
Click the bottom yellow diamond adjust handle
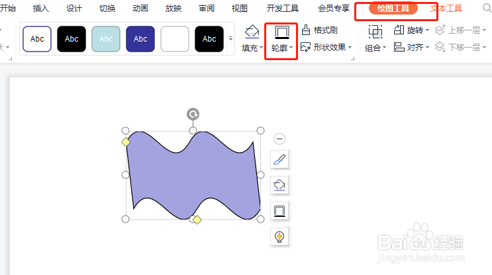197,220
